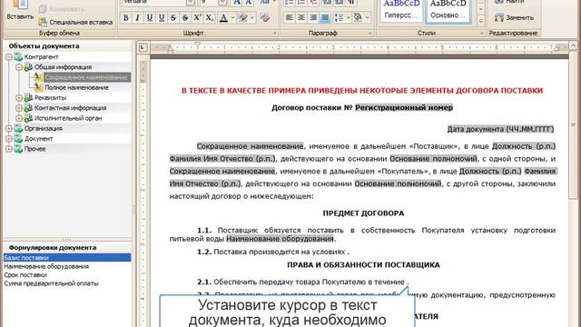Image resolution: width=581 pixels, height=327 pixels.
Task: Justify the paragraph
Action: [325, 17]
